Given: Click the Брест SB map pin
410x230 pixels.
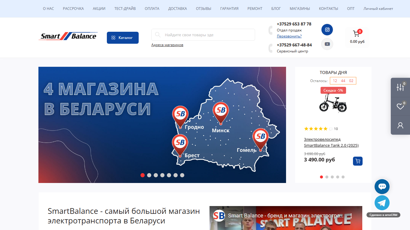Looking at the screenshot, I should coord(180,146).
